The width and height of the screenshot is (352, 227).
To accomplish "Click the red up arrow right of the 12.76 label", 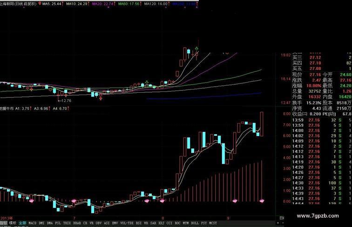I will (x=101, y=98).
